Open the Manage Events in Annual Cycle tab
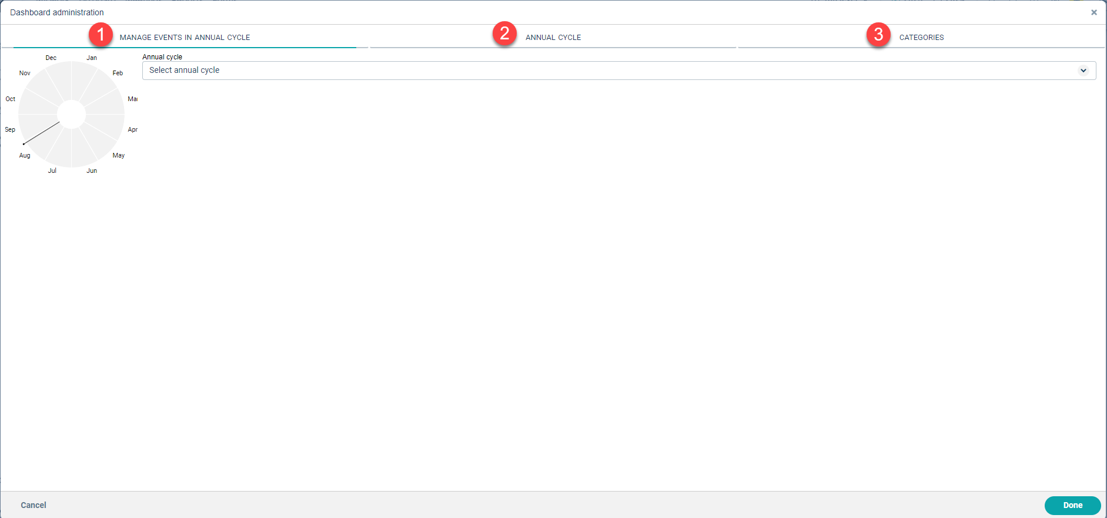The height and width of the screenshot is (518, 1107). tap(185, 37)
